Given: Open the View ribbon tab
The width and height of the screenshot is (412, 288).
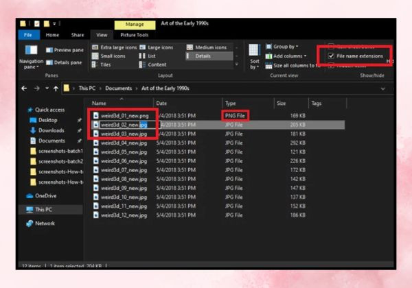Looking at the screenshot, I should click(102, 35).
